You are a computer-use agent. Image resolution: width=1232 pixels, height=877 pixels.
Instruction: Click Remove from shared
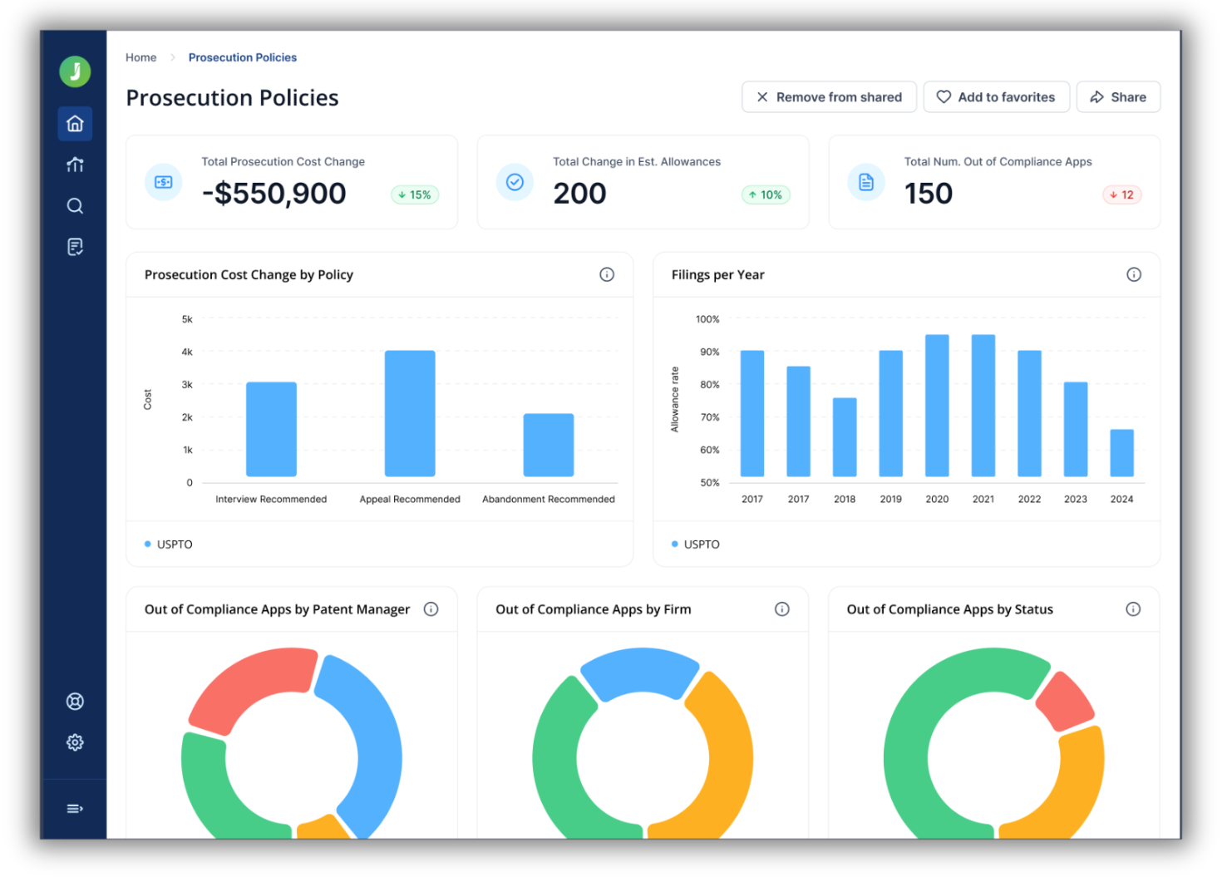[829, 96]
